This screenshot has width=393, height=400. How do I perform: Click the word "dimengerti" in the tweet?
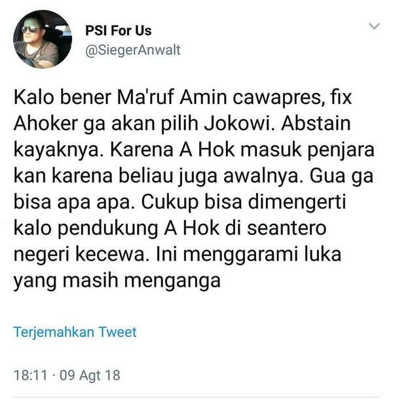coord(297,202)
